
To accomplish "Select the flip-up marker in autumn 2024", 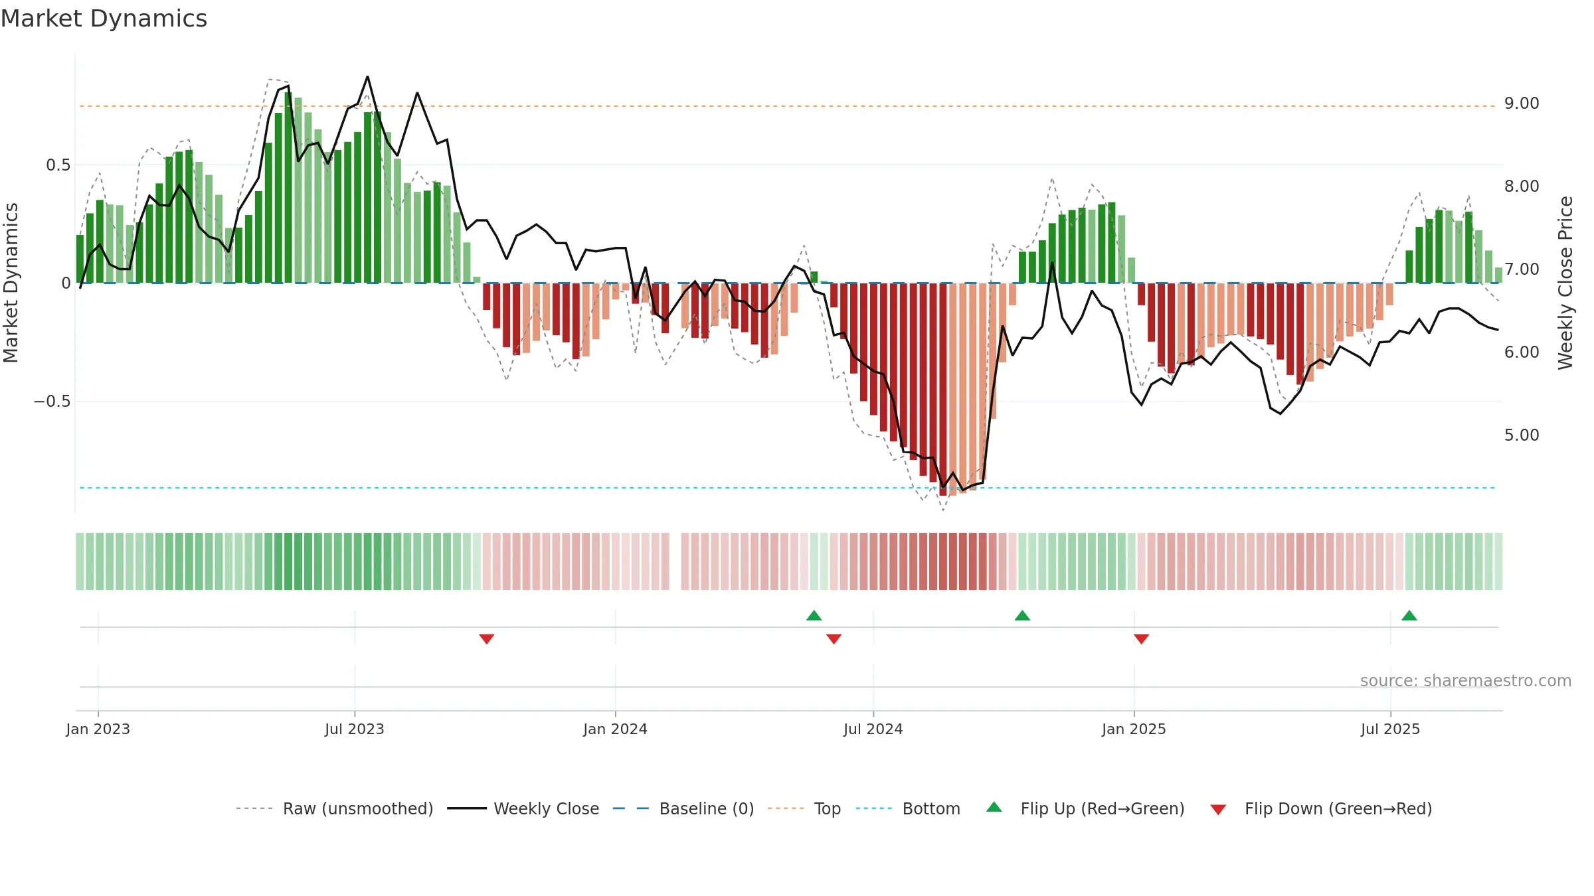I will 1023,615.
